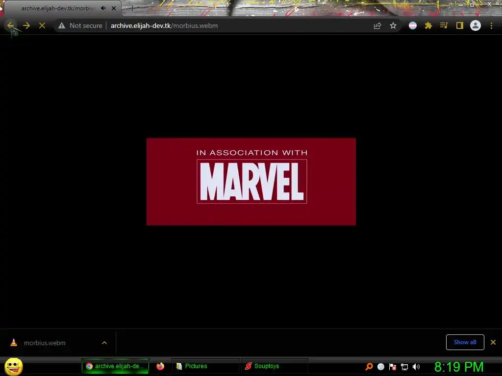This screenshot has width=502, height=376.
Task: Click Show all downloads
Action: (x=465, y=342)
